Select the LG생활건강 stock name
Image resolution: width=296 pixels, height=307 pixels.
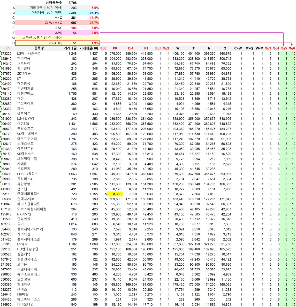click(25, 119)
